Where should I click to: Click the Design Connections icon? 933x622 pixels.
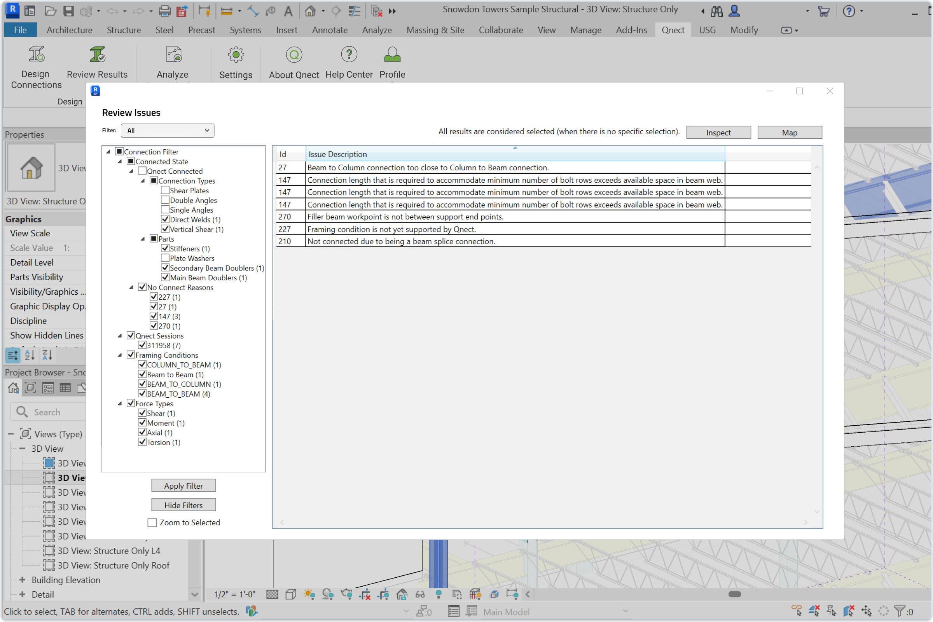click(36, 54)
